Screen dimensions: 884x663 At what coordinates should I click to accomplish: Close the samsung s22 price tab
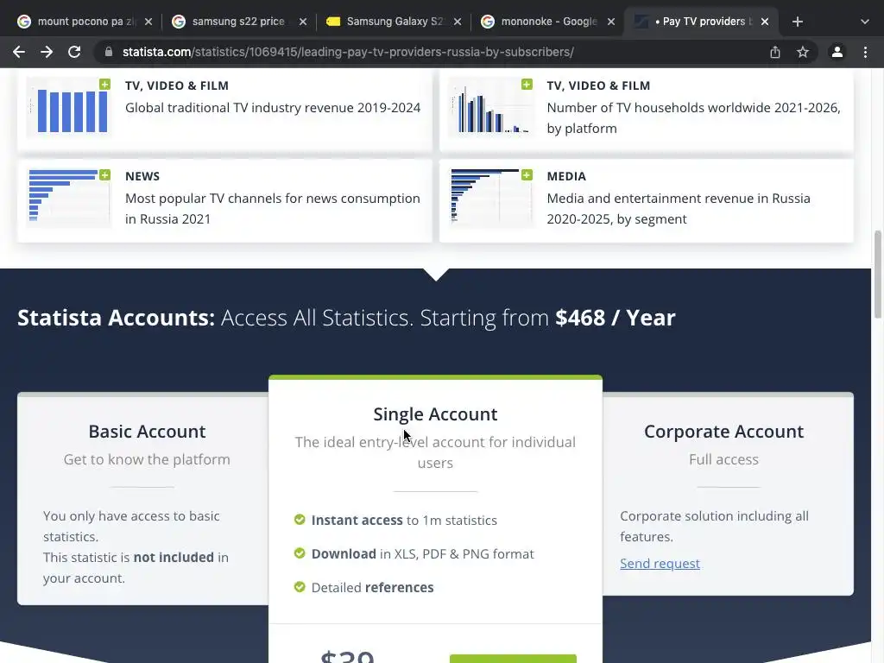pyautogui.click(x=303, y=22)
